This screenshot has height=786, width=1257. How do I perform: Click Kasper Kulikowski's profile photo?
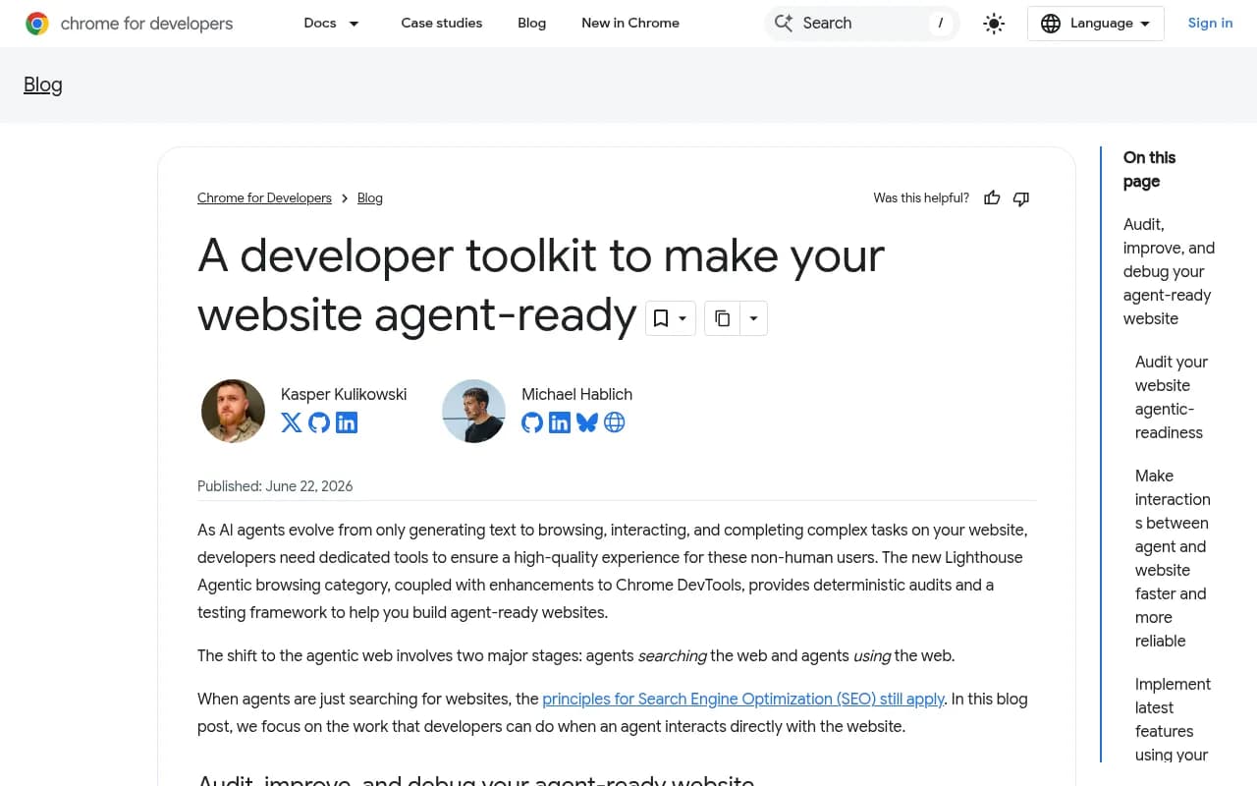pyautogui.click(x=233, y=411)
